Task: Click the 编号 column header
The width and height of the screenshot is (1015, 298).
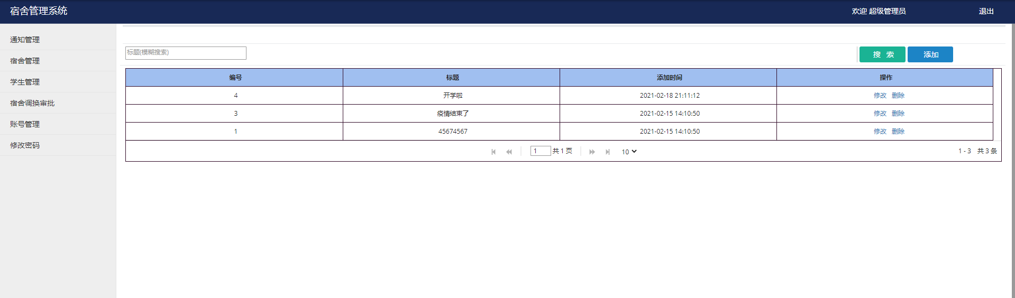Action: pos(234,78)
